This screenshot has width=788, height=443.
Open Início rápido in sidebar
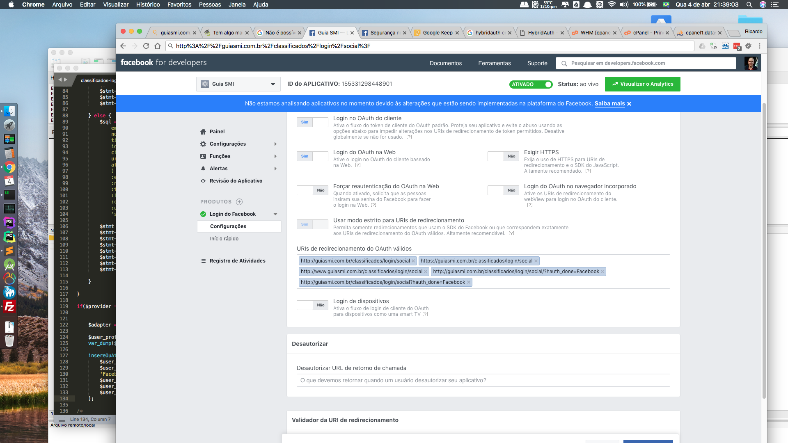tap(224, 239)
